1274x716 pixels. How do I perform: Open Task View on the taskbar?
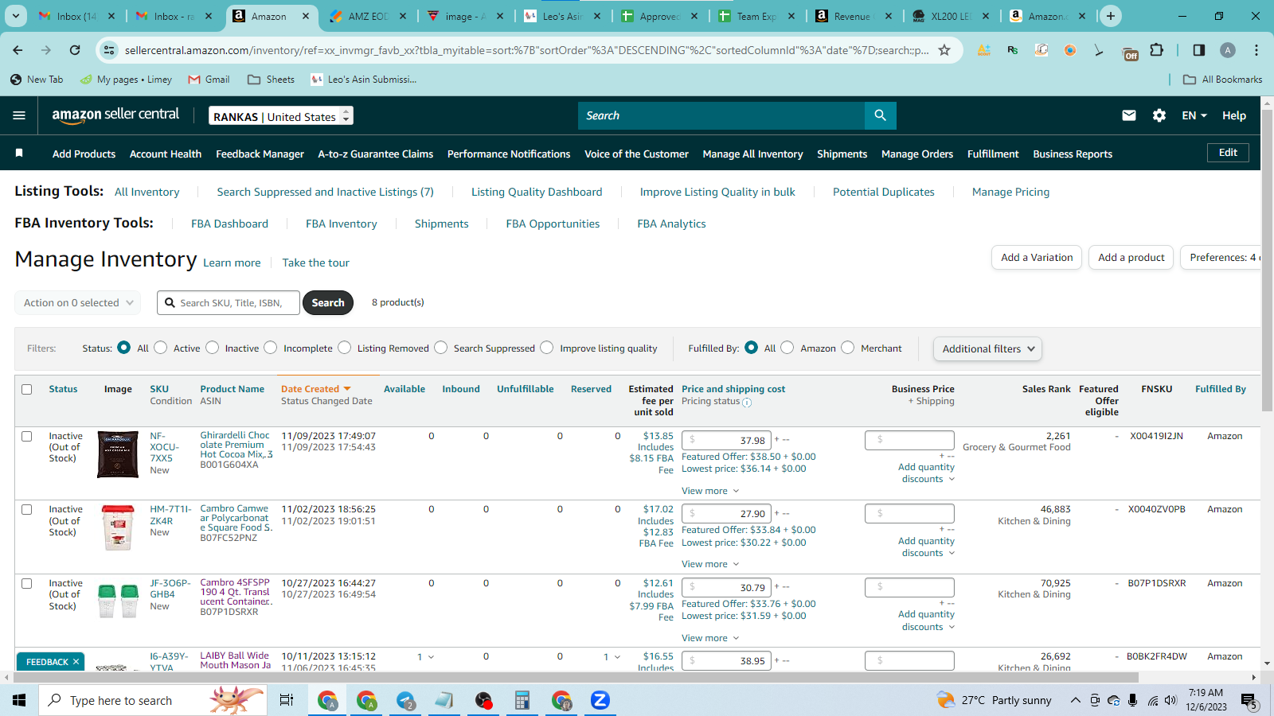coord(287,700)
